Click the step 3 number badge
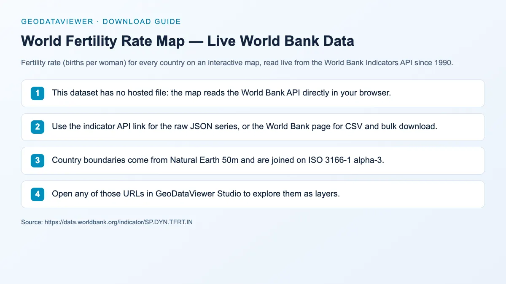 38,161
